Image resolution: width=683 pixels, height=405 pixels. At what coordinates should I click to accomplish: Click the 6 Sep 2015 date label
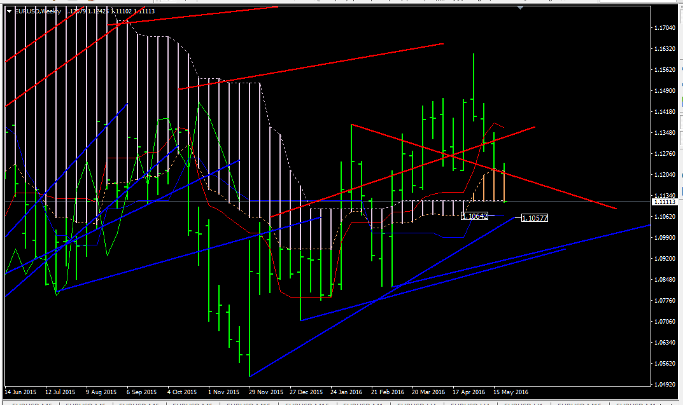click(x=141, y=392)
